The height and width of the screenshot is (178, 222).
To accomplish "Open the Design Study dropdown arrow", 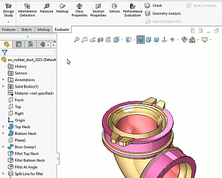I will pyautogui.click(x=8, y=22).
